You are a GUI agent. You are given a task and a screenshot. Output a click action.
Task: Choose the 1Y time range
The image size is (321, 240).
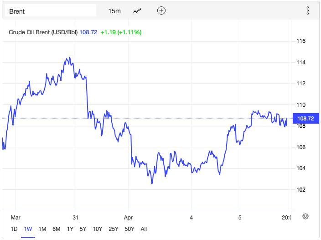[70, 229]
